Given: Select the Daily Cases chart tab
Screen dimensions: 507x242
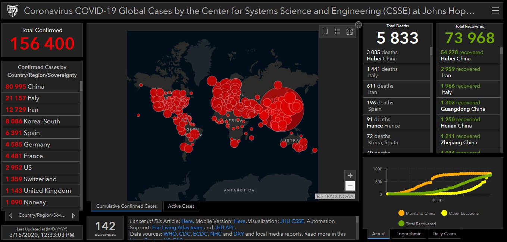Looking at the screenshot, I should tap(444, 234).
